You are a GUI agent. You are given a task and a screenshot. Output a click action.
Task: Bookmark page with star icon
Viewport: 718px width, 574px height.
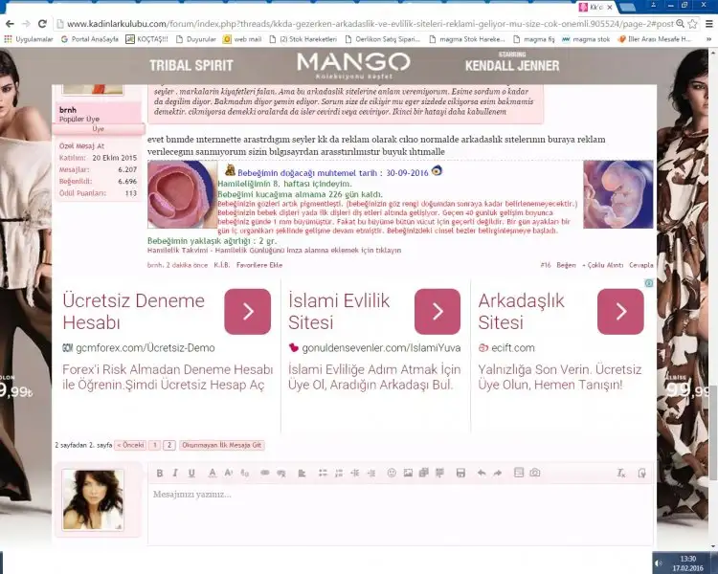(x=693, y=24)
